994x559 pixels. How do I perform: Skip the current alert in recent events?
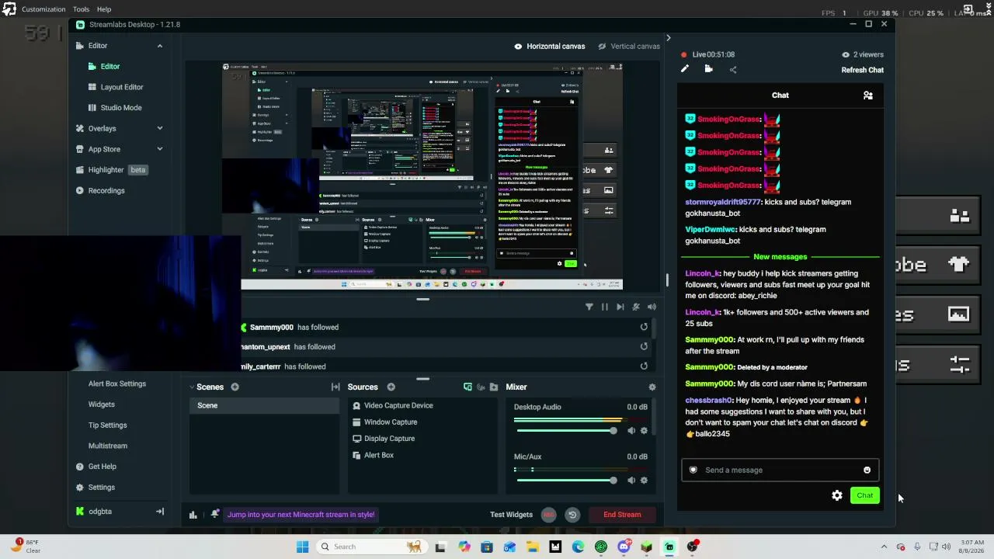tap(620, 307)
